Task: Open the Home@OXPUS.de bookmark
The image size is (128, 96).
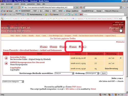Action: pyautogui.click(x=86, y=11)
